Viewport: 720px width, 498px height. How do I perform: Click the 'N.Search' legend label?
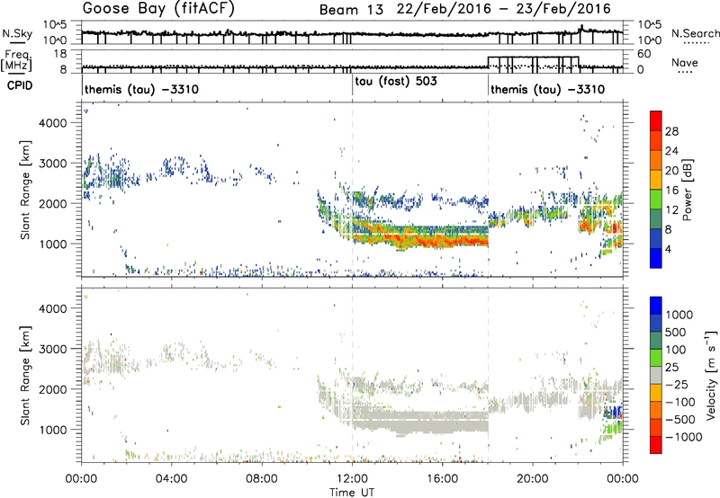click(x=695, y=33)
